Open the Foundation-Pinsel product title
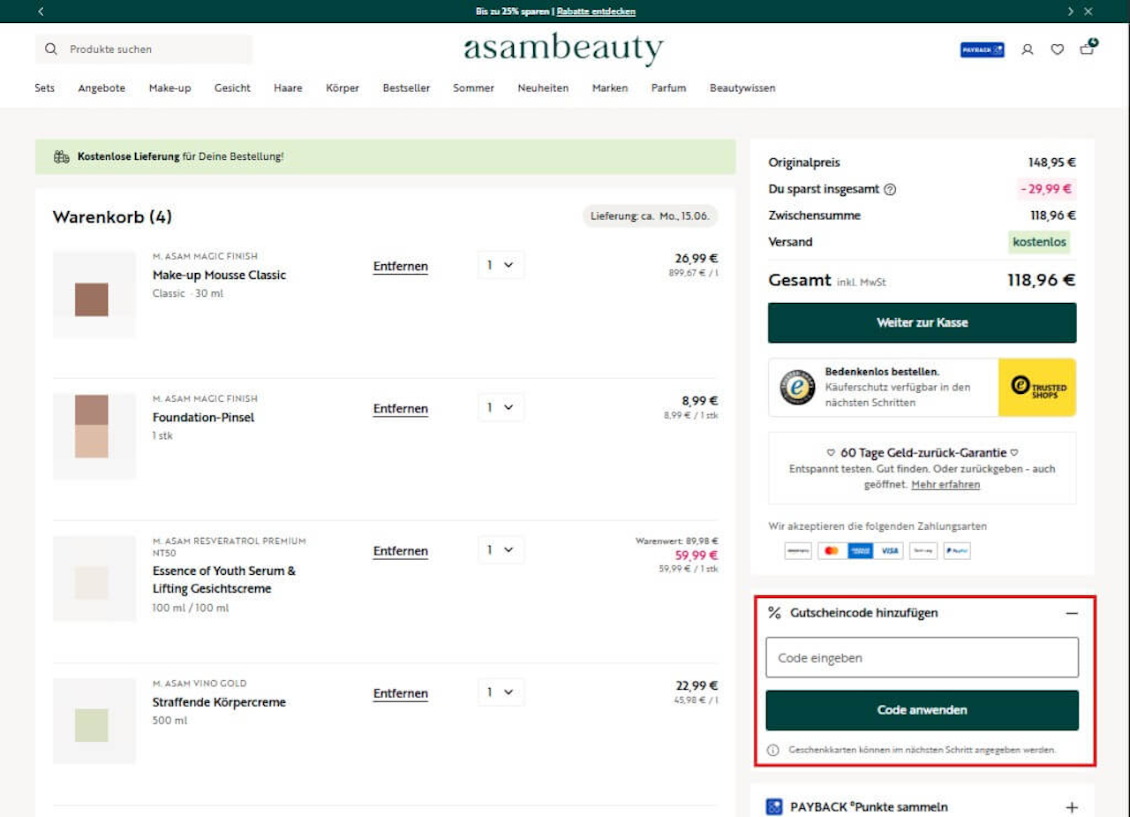1130x817 pixels. coord(203,417)
